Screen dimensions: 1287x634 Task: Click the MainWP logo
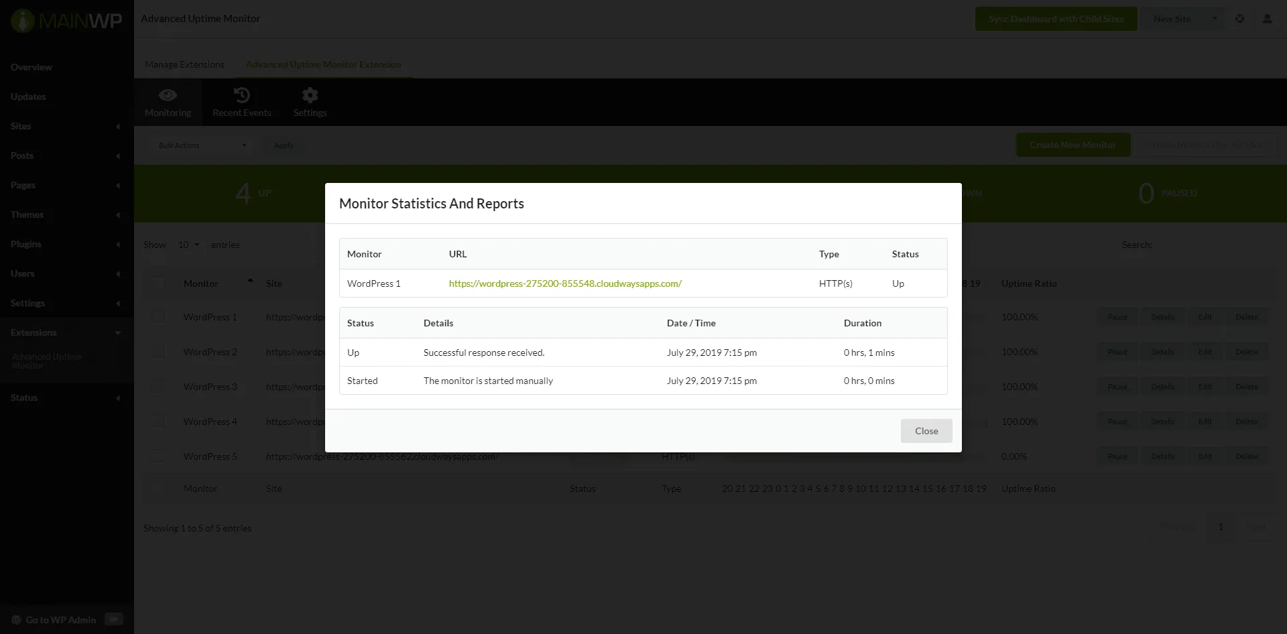[66, 20]
